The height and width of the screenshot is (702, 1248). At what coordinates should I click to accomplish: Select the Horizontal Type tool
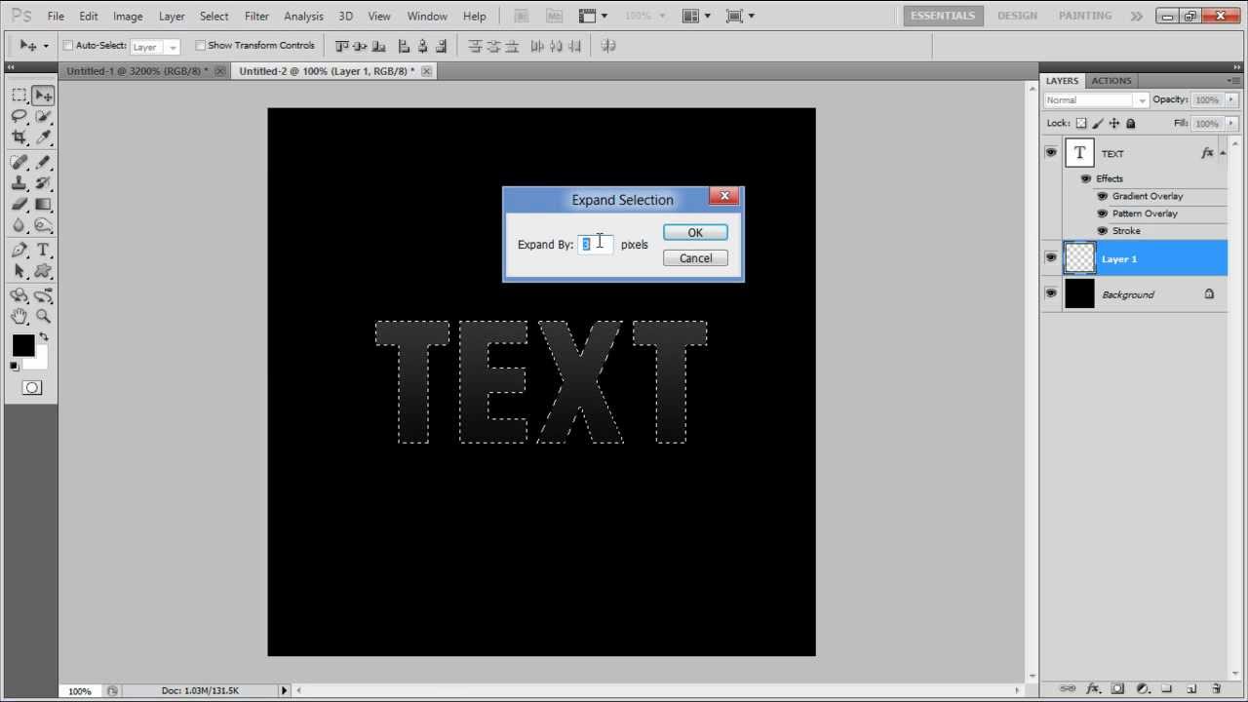43,251
